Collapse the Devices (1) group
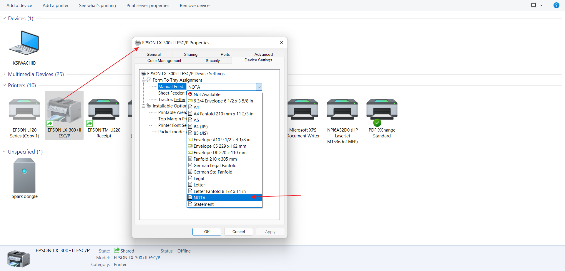565x271 pixels. coord(4,18)
